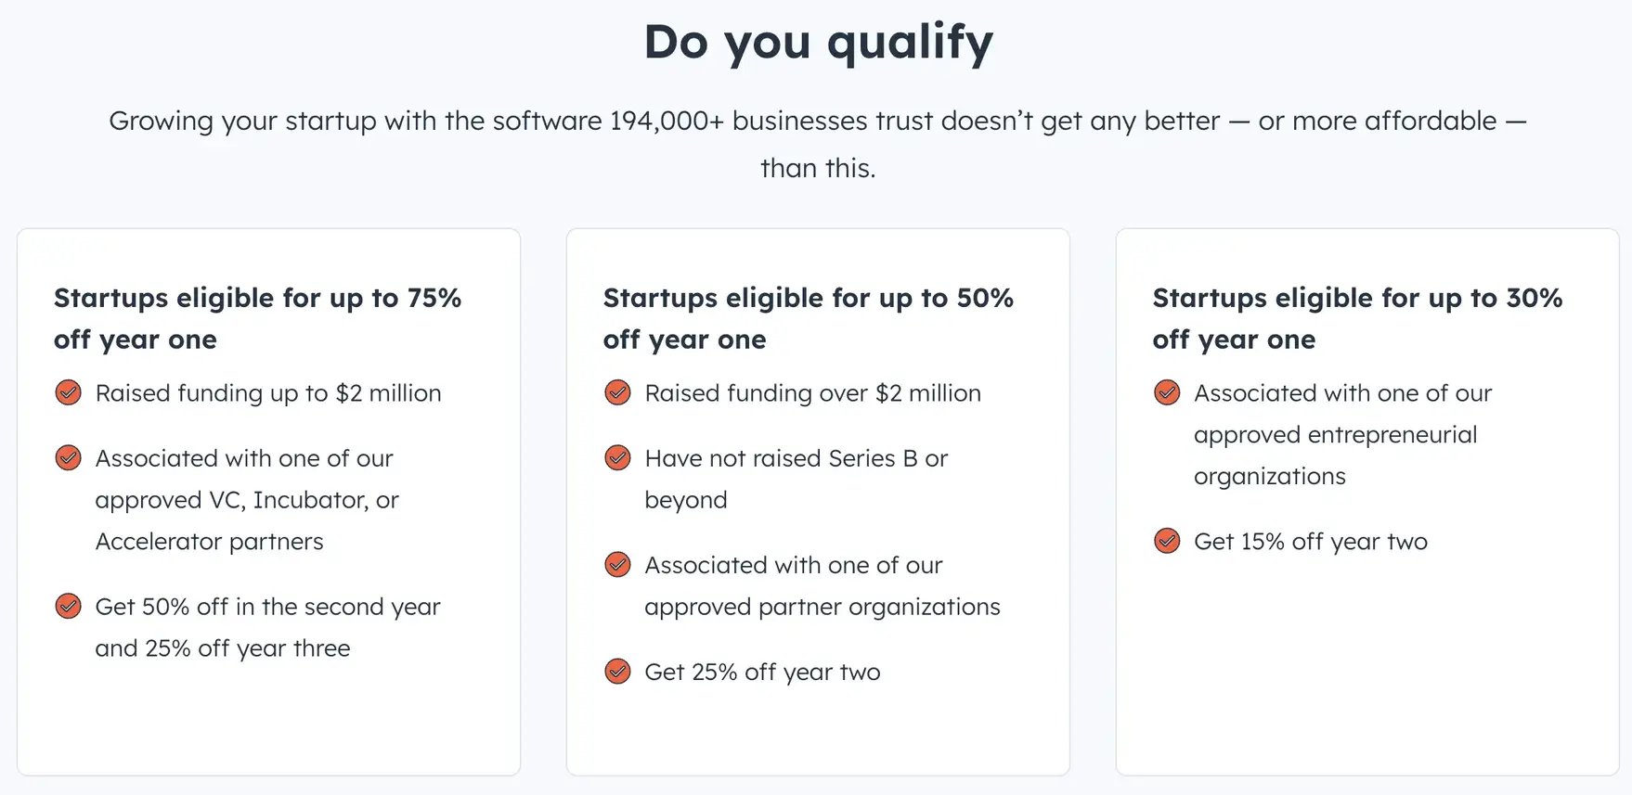This screenshot has width=1632, height=795.
Task: Click checkmark beside approved partner organizations item
Action: [617, 564]
